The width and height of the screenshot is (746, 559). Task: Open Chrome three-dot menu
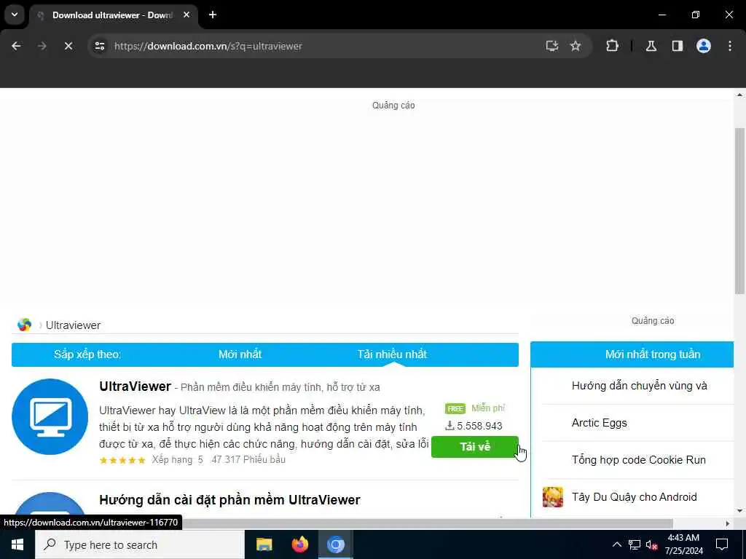(730, 46)
